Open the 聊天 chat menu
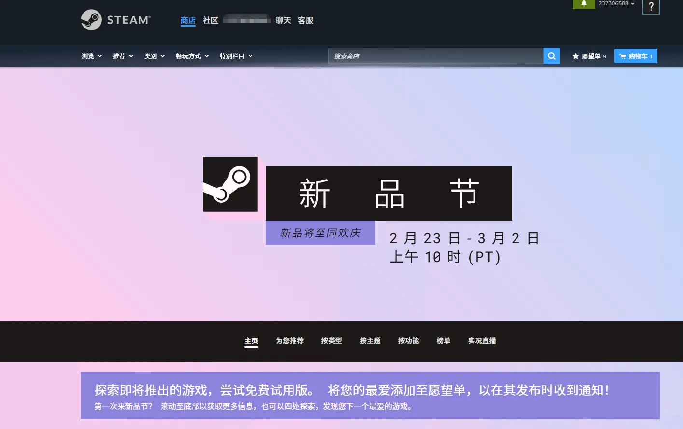Screen dimensions: 683x429 click(283, 20)
